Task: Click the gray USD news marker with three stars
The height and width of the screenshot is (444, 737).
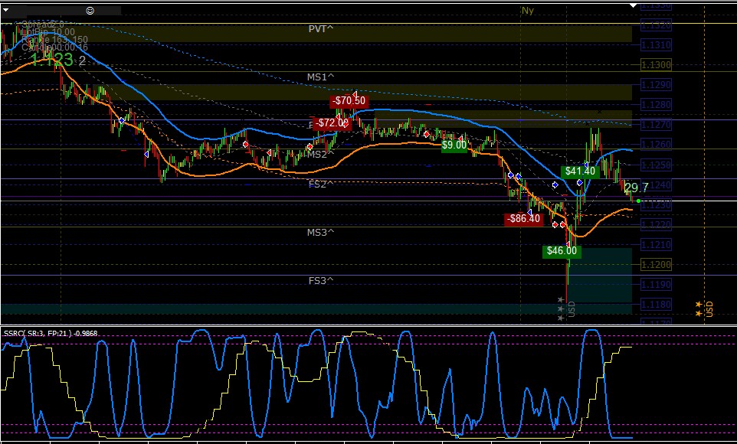Action: click(x=566, y=309)
